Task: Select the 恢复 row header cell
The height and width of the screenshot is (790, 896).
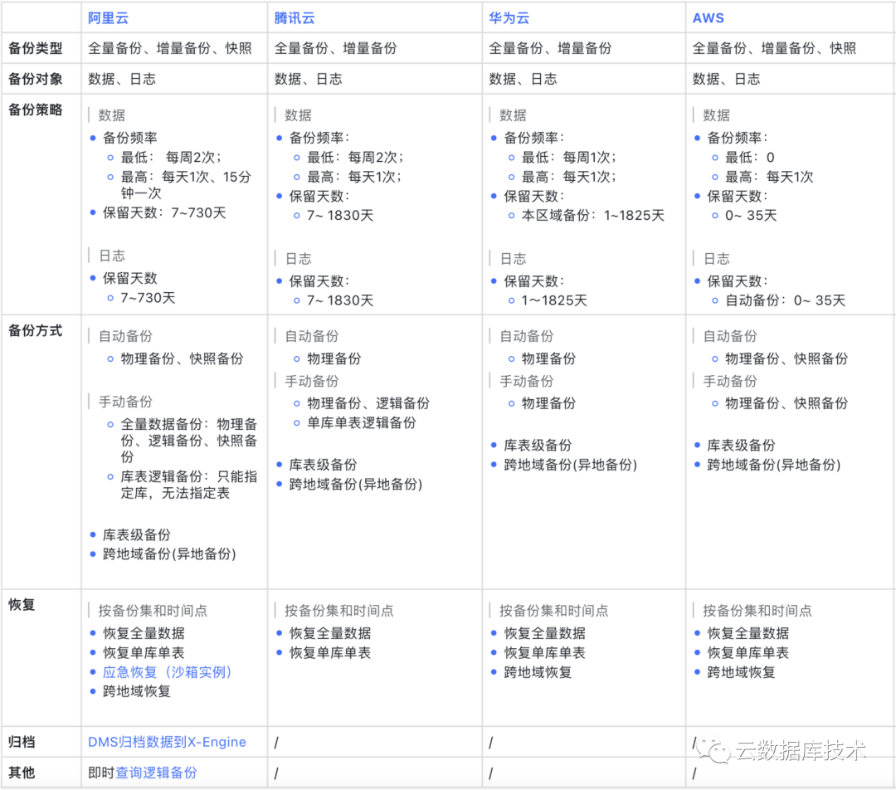Action: [x=22, y=604]
